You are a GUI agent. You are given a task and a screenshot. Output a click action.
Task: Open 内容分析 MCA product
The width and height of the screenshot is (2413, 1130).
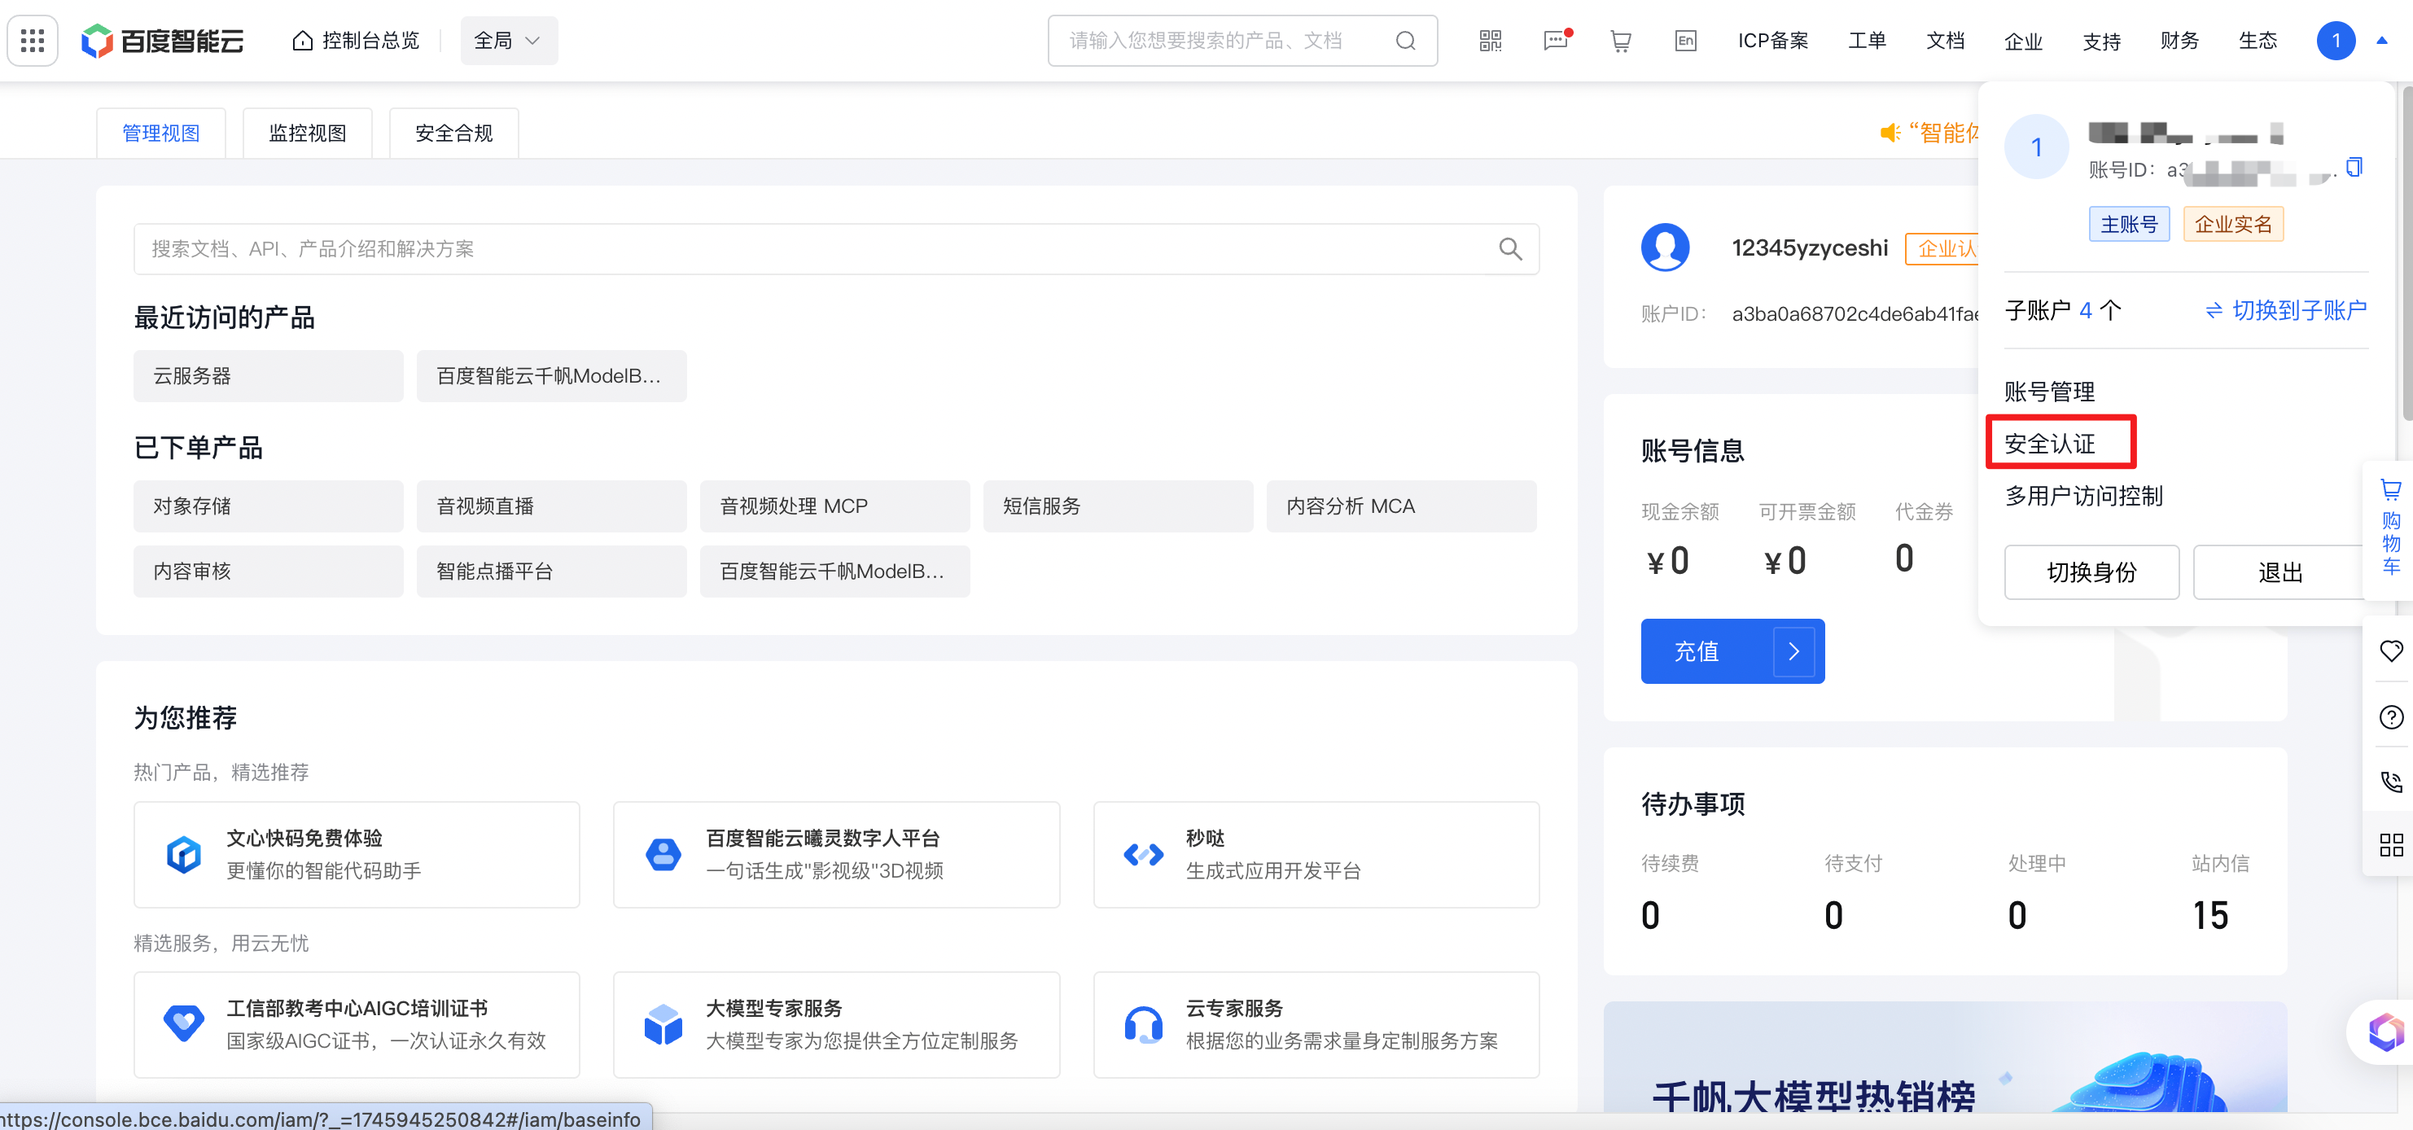(x=1401, y=506)
